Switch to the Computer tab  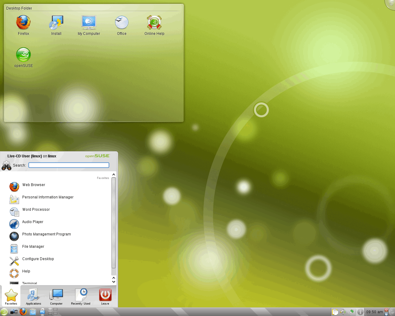point(56,297)
